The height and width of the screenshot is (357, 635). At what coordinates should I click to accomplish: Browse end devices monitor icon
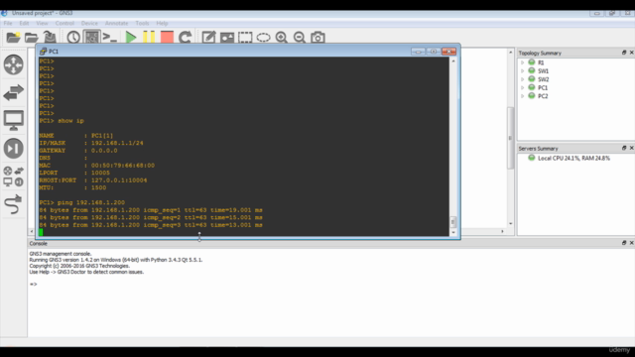pyautogui.click(x=13, y=120)
